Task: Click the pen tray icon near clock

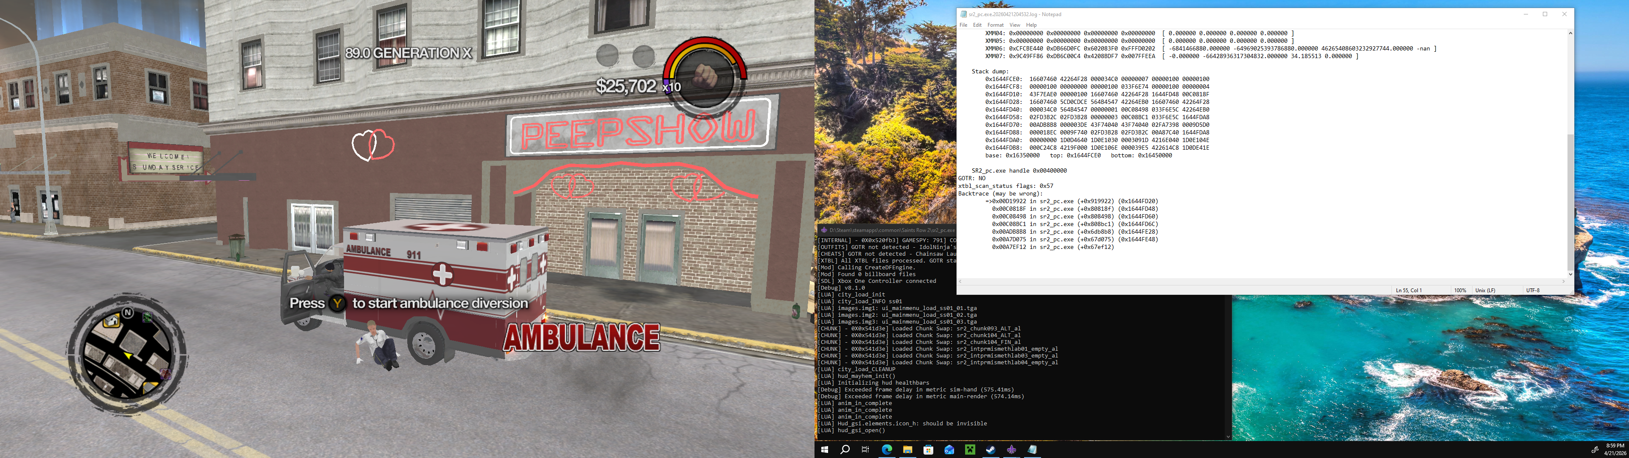Action: pos(1595,449)
